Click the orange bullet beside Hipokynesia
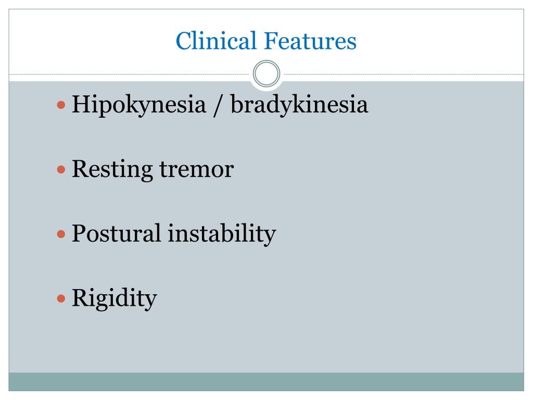This screenshot has width=533, height=400. [61, 105]
